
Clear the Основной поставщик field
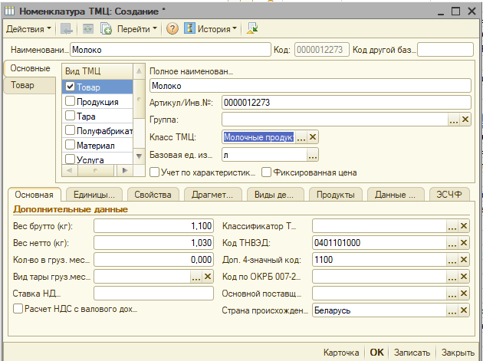click(x=465, y=294)
